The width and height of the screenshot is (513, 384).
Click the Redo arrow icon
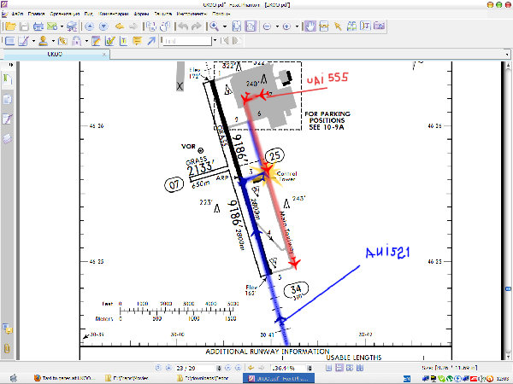pos(197,26)
